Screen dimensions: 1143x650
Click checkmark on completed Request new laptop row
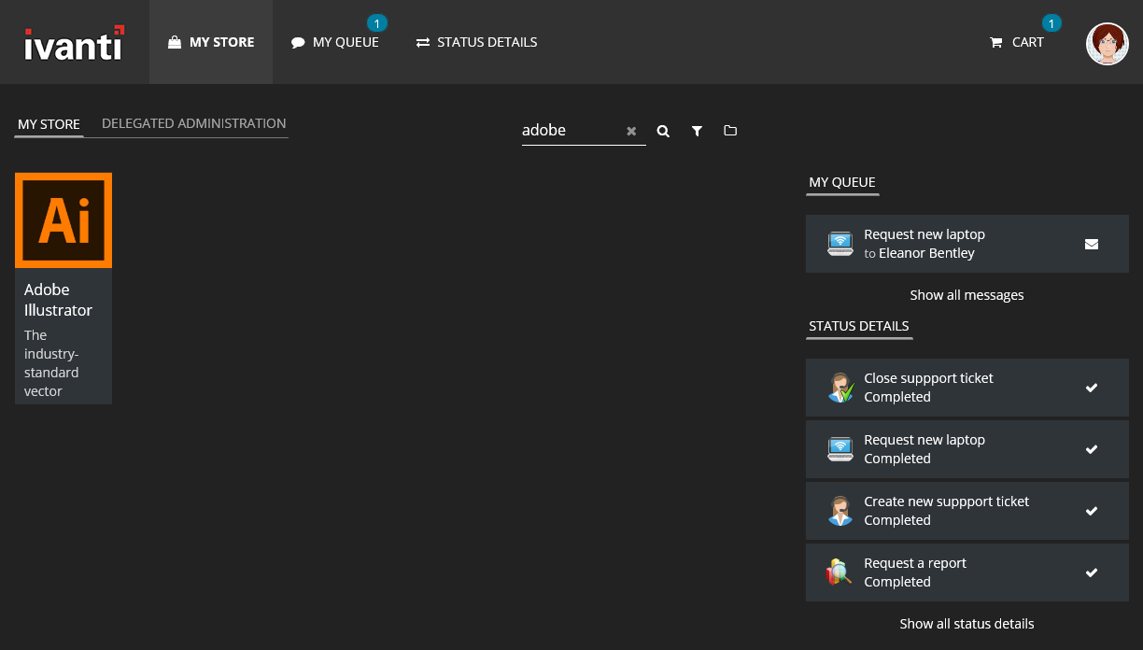(1092, 449)
